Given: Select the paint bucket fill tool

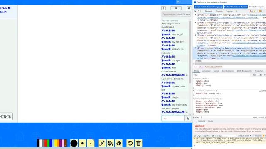Looking at the screenshot, I should click(111, 143).
